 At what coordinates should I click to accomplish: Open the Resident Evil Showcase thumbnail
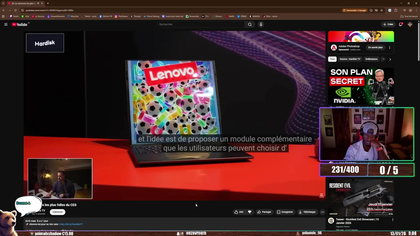pos(361,198)
